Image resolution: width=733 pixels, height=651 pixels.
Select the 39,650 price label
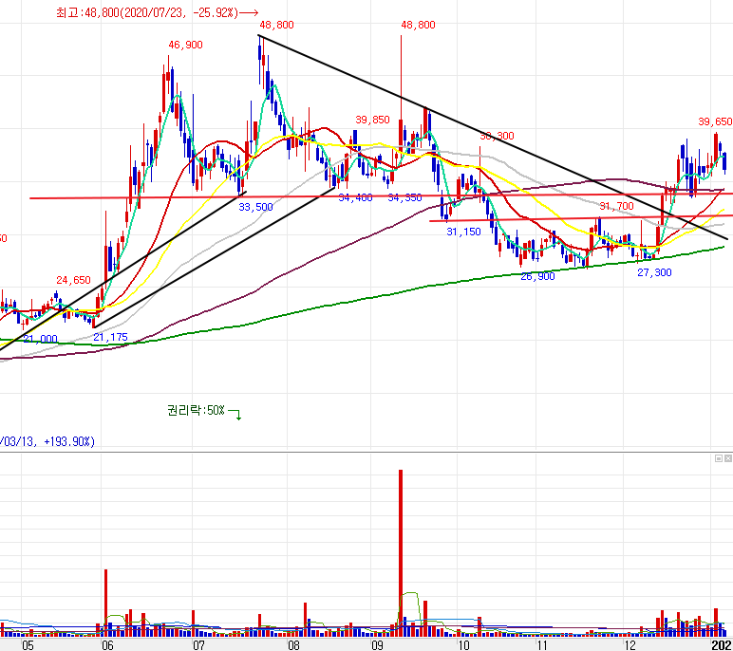715,121
